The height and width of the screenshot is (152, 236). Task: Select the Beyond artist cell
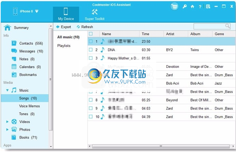point(172,100)
